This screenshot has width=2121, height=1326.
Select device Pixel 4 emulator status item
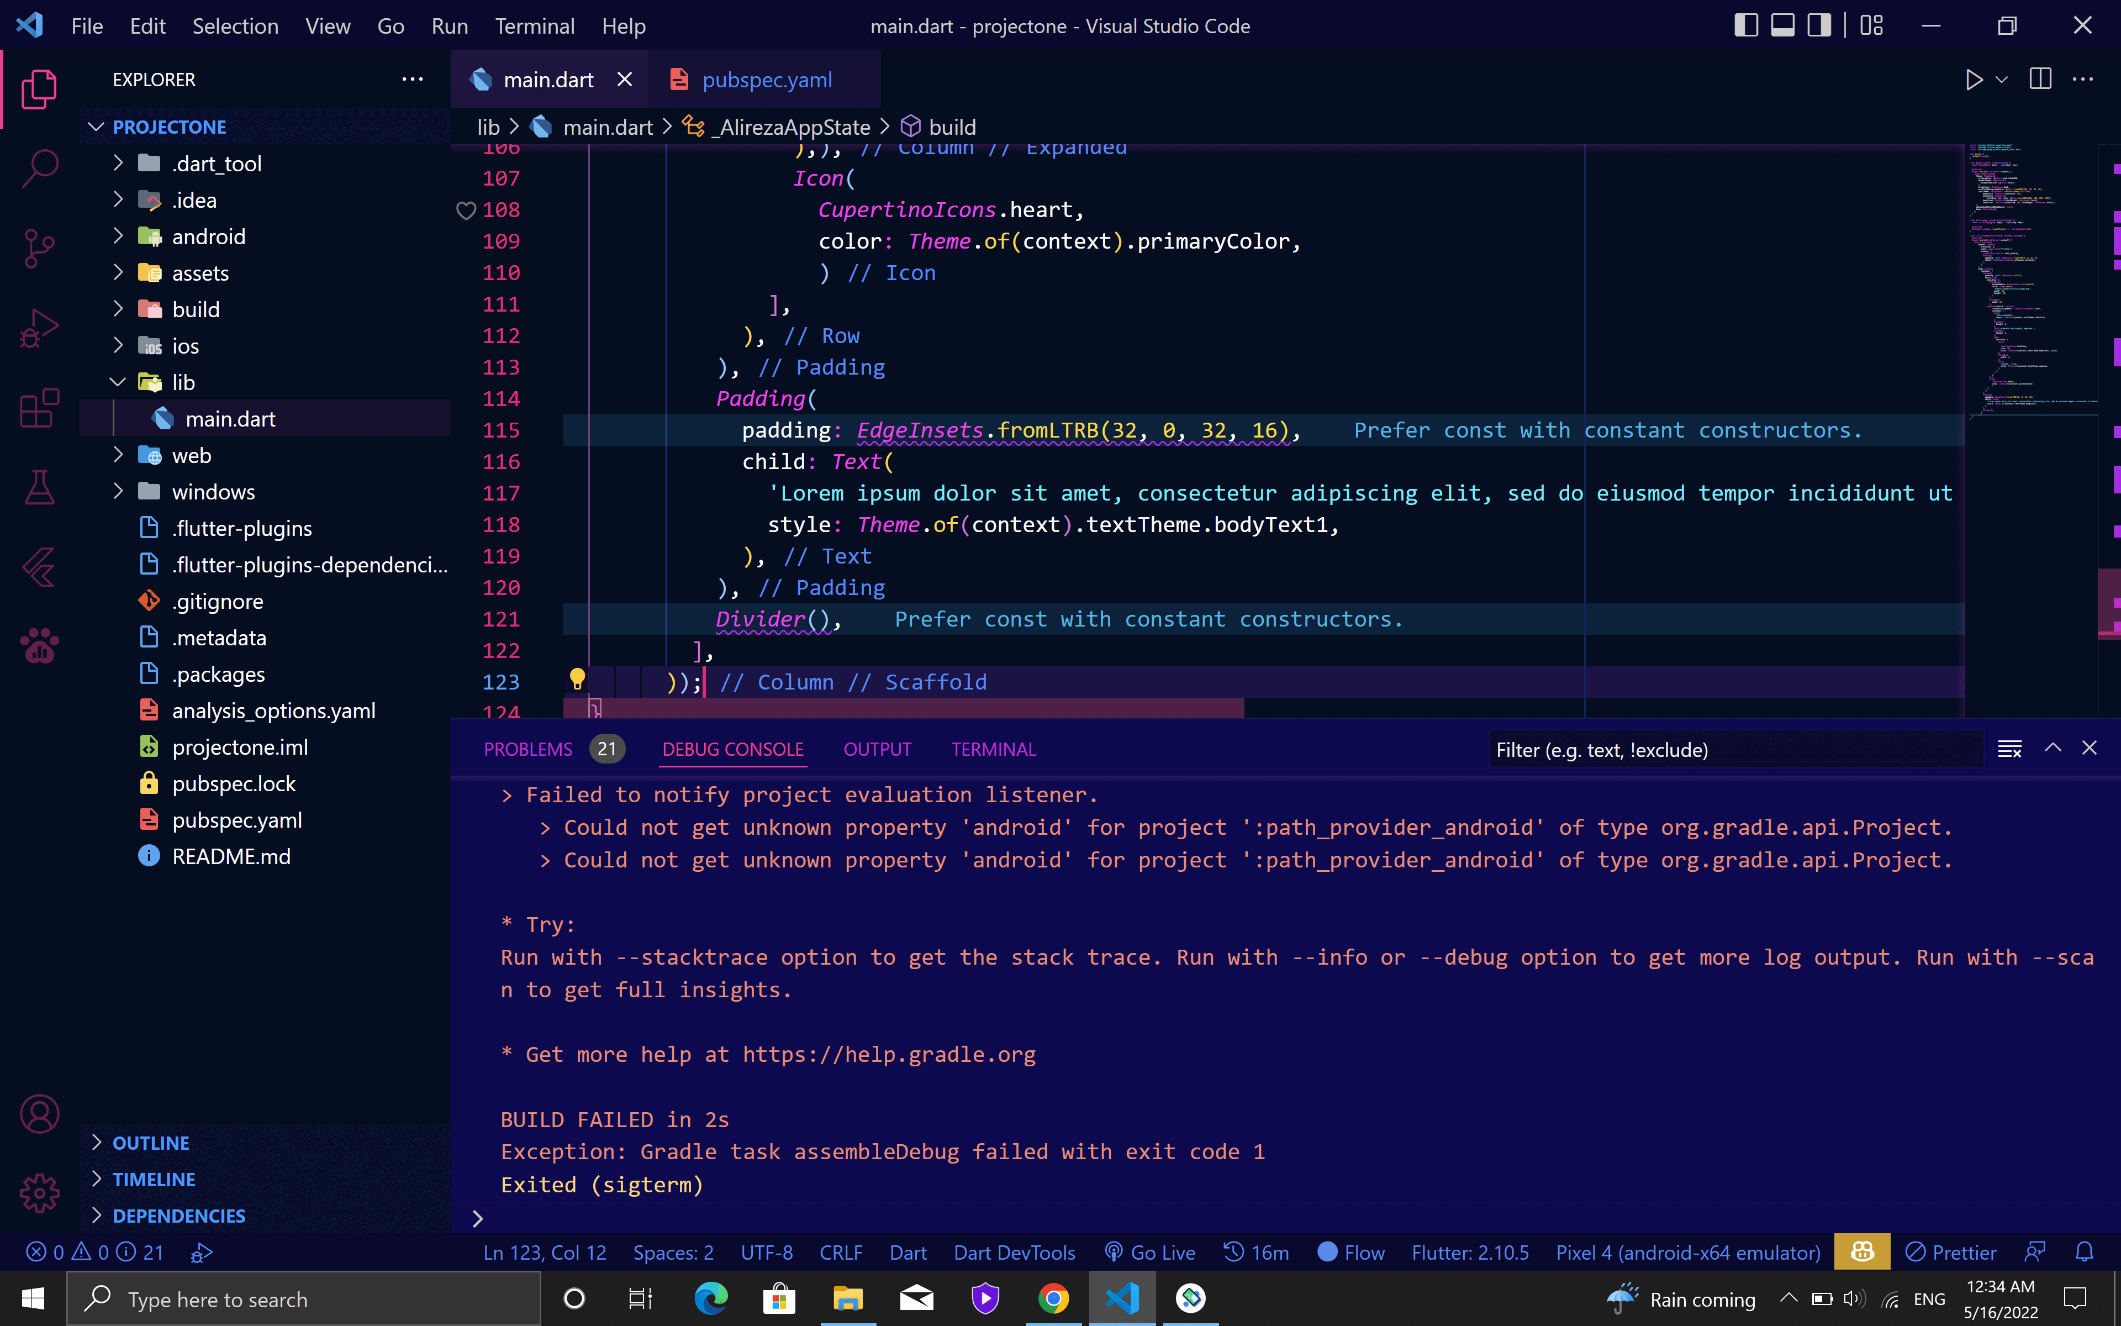[x=1688, y=1253]
